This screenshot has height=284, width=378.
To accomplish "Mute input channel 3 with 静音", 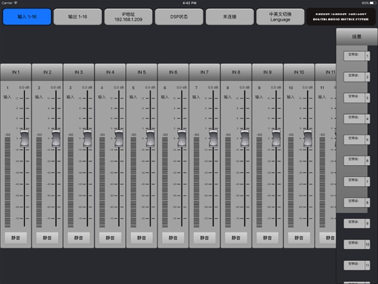I will (x=79, y=238).
